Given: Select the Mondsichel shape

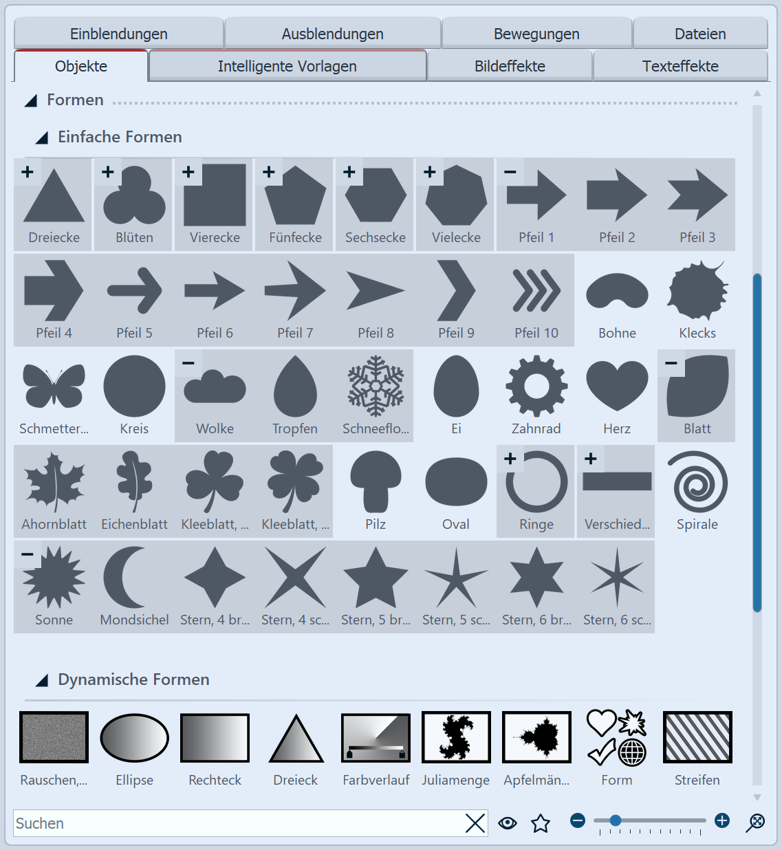Looking at the screenshot, I should point(134,581).
